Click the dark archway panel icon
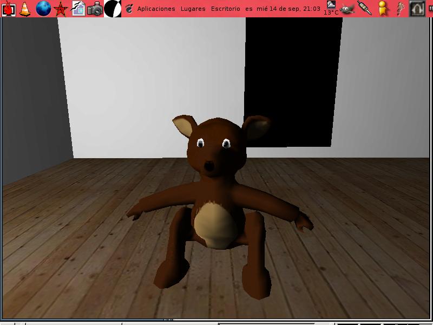Viewport: 433px width, 325px height. (417, 9)
